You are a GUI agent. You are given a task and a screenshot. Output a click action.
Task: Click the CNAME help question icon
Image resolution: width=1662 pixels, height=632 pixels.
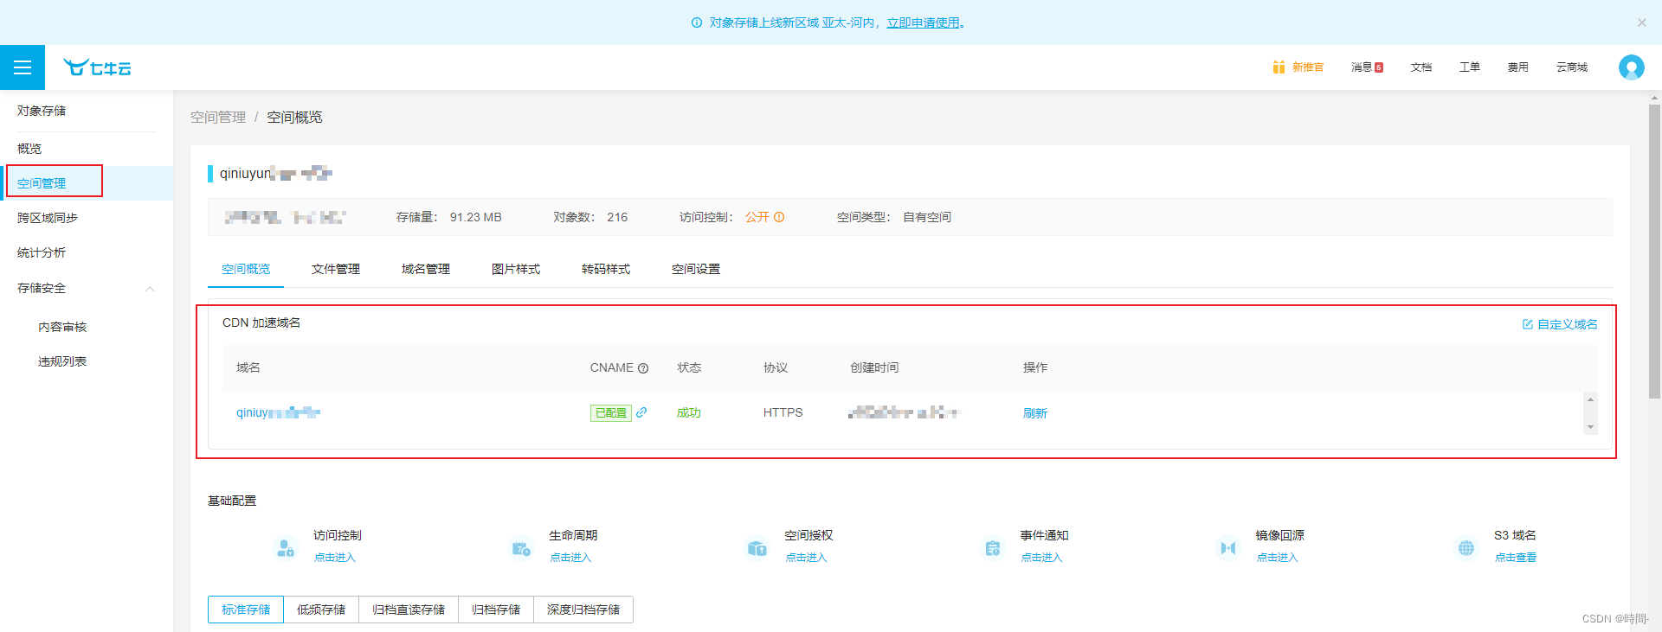click(643, 368)
